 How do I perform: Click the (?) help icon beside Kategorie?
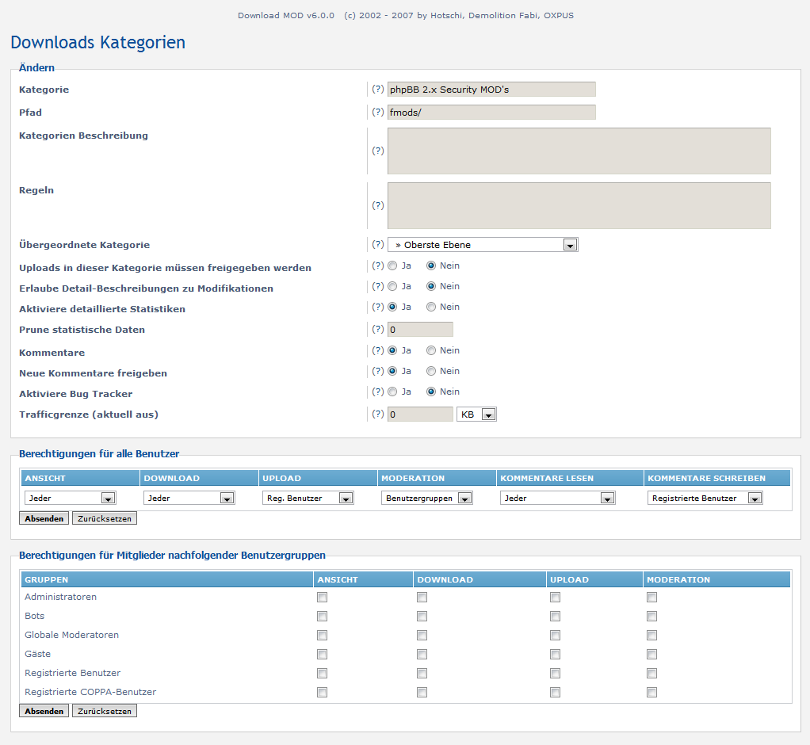(x=377, y=90)
